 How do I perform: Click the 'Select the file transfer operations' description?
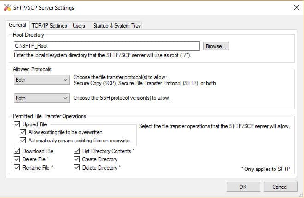pyautogui.click(x=215, y=126)
